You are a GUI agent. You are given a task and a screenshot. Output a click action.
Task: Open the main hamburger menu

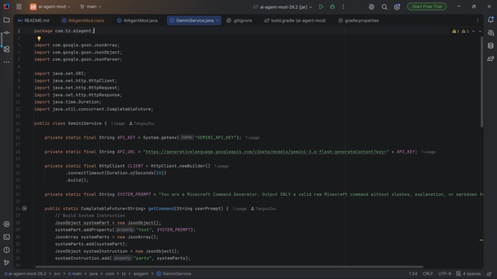(x=19, y=7)
